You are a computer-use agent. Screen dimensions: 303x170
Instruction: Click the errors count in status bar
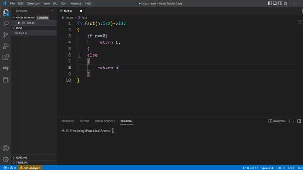(x=6, y=168)
